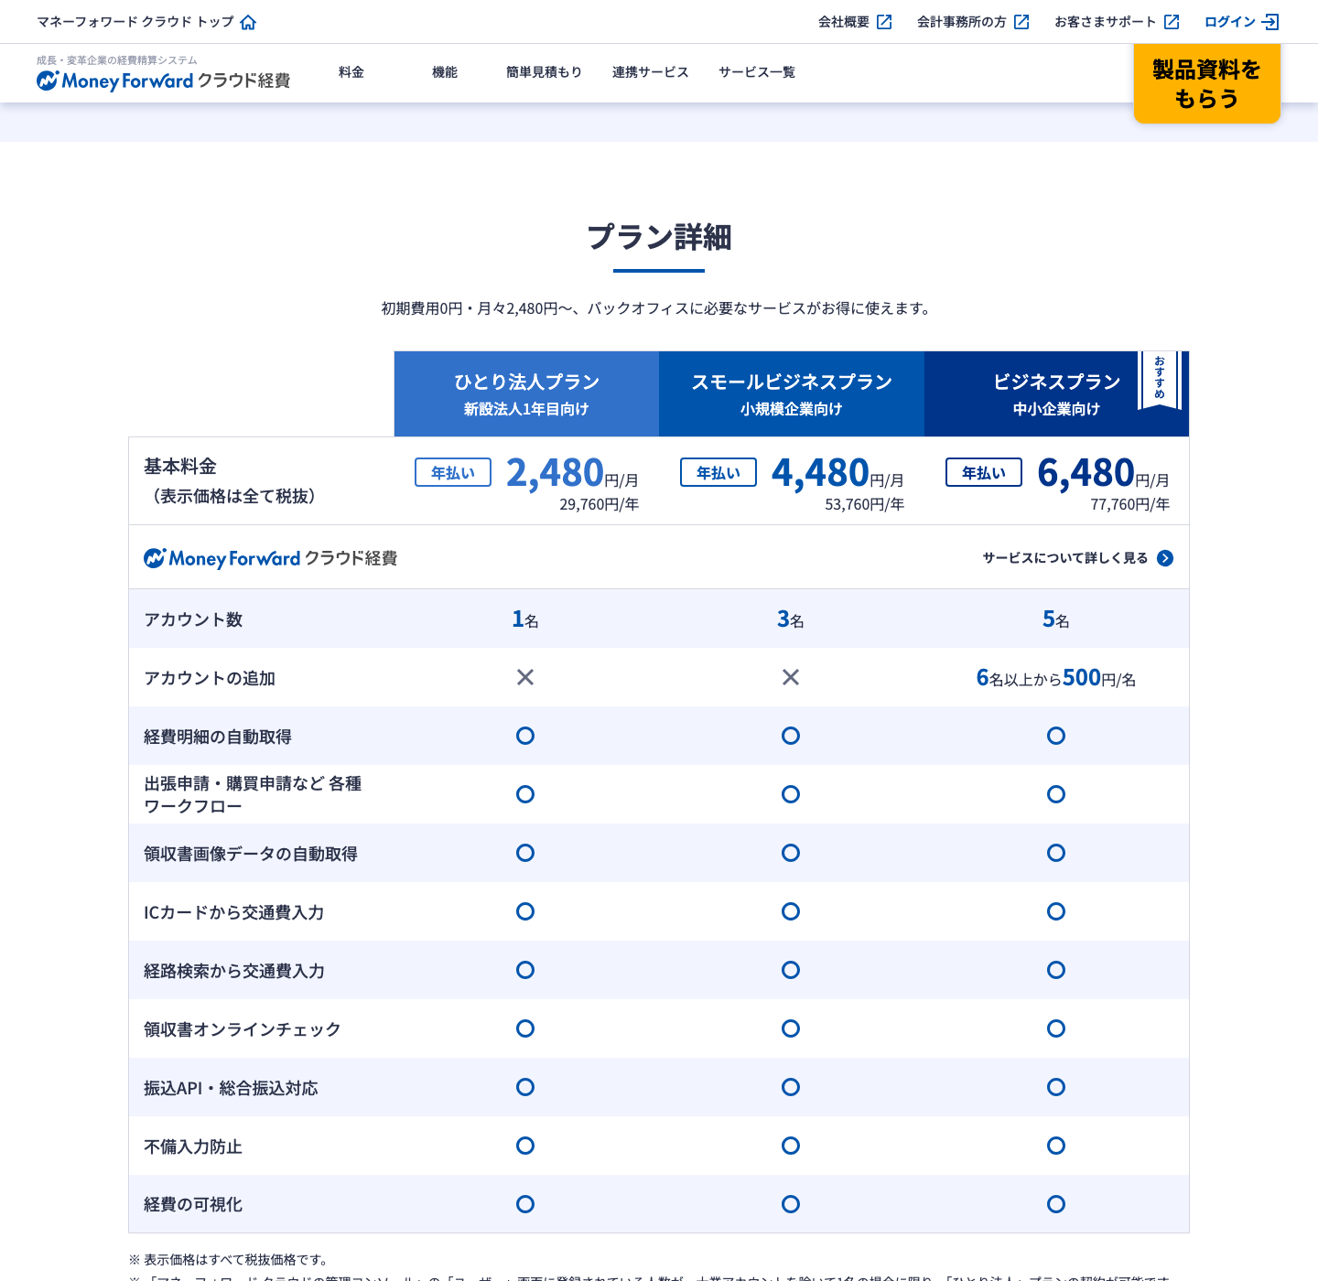Select the スモールビジネスプラン column header
Viewport: 1318px width, 1281px height.
pos(792,393)
